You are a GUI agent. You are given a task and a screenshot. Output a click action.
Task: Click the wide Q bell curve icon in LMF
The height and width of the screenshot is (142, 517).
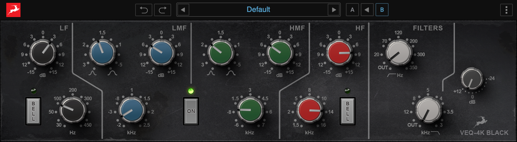[112, 73]
